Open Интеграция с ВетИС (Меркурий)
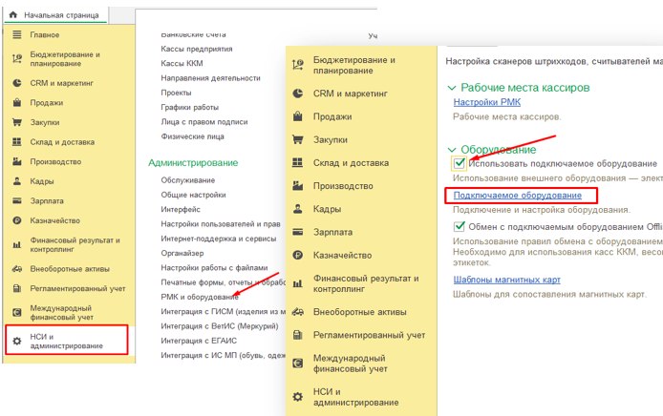 (220, 326)
